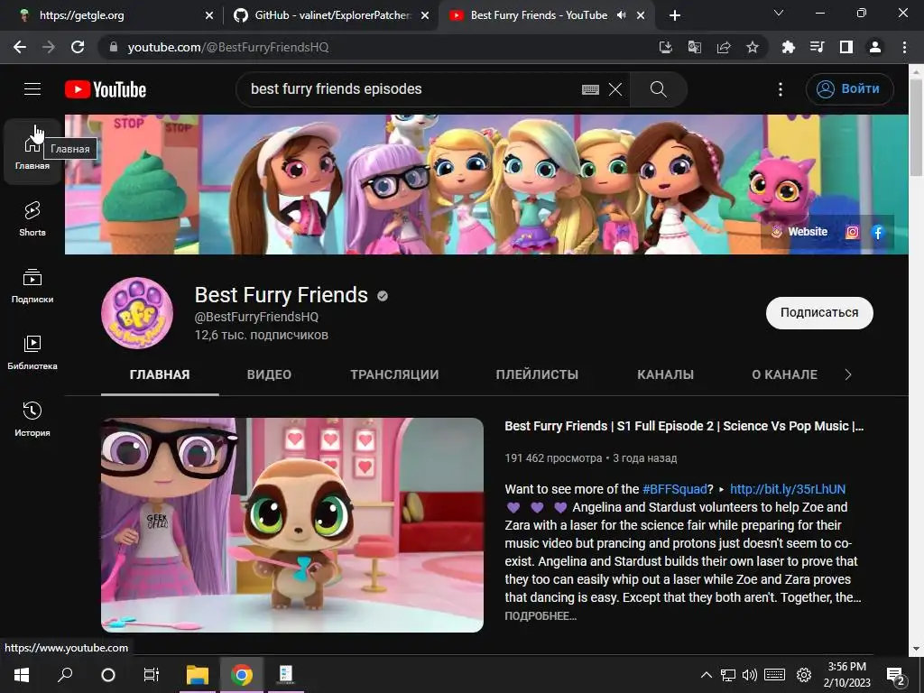Screen dimensions: 924x693
Task: Click the install app icon in address bar
Action: (665, 47)
